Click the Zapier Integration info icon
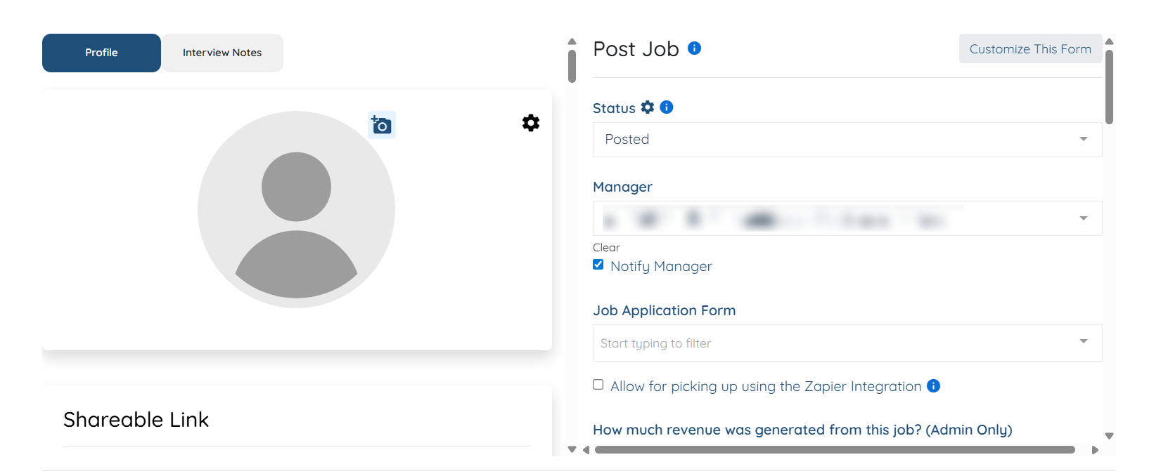Image resolution: width=1161 pixels, height=476 pixels. click(x=933, y=386)
